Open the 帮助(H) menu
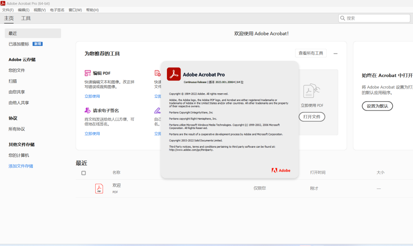Viewport: 413px width, 246px height. (92, 9)
